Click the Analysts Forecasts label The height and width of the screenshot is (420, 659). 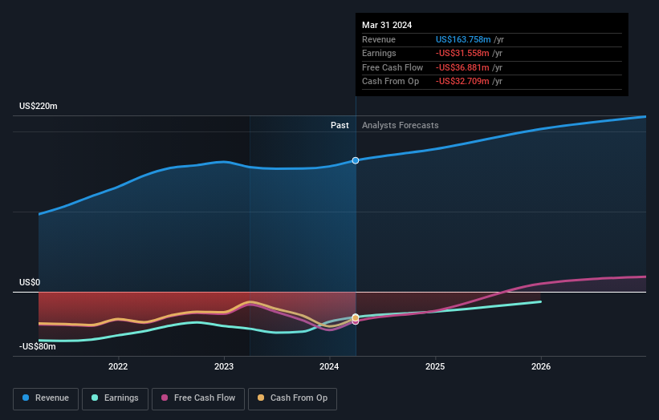click(400, 126)
